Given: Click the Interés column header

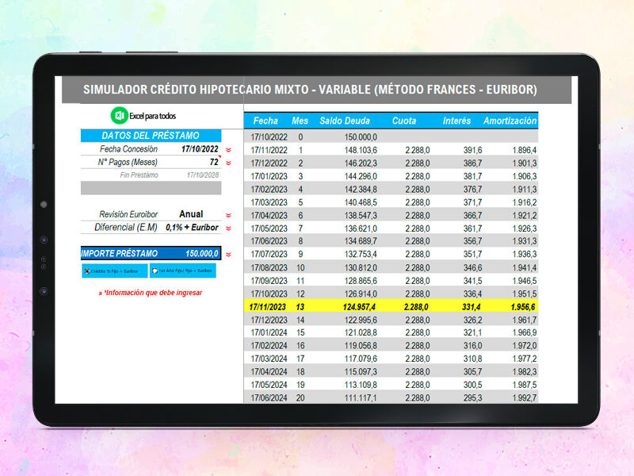Looking at the screenshot, I should point(456,121).
